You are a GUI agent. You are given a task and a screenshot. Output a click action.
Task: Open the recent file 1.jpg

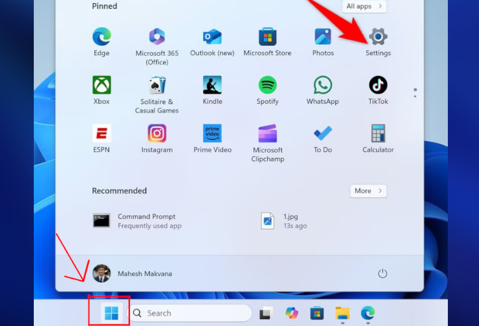coord(284,221)
